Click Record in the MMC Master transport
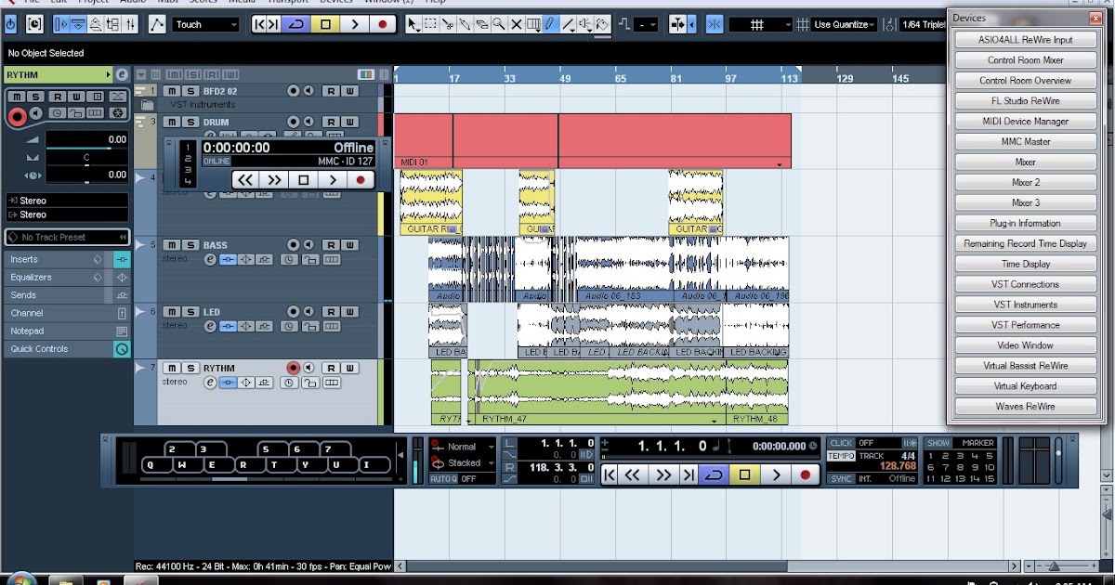Image resolution: width=1115 pixels, height=585 pixels. 361,180
